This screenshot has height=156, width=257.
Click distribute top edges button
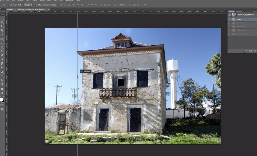point(88,5)
